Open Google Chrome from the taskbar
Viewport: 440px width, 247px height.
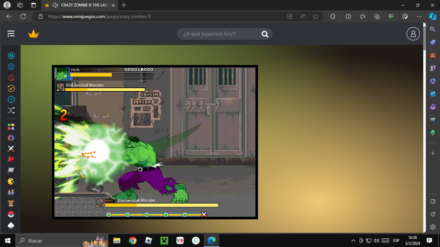click(133, 241)
